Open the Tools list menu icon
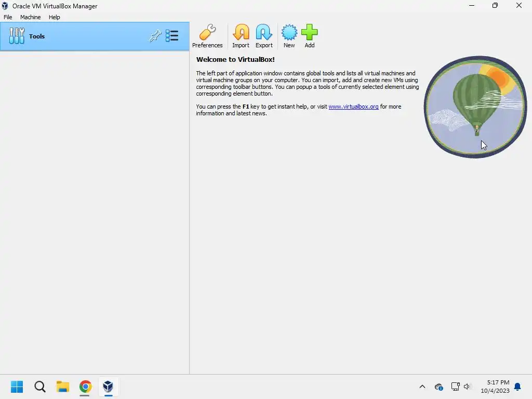Viewport: 532px width, 399px height. 172,36
